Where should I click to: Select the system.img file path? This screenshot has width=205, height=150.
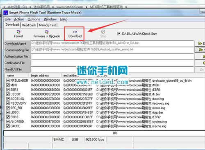pyautogui.click(x=132, y=121)
